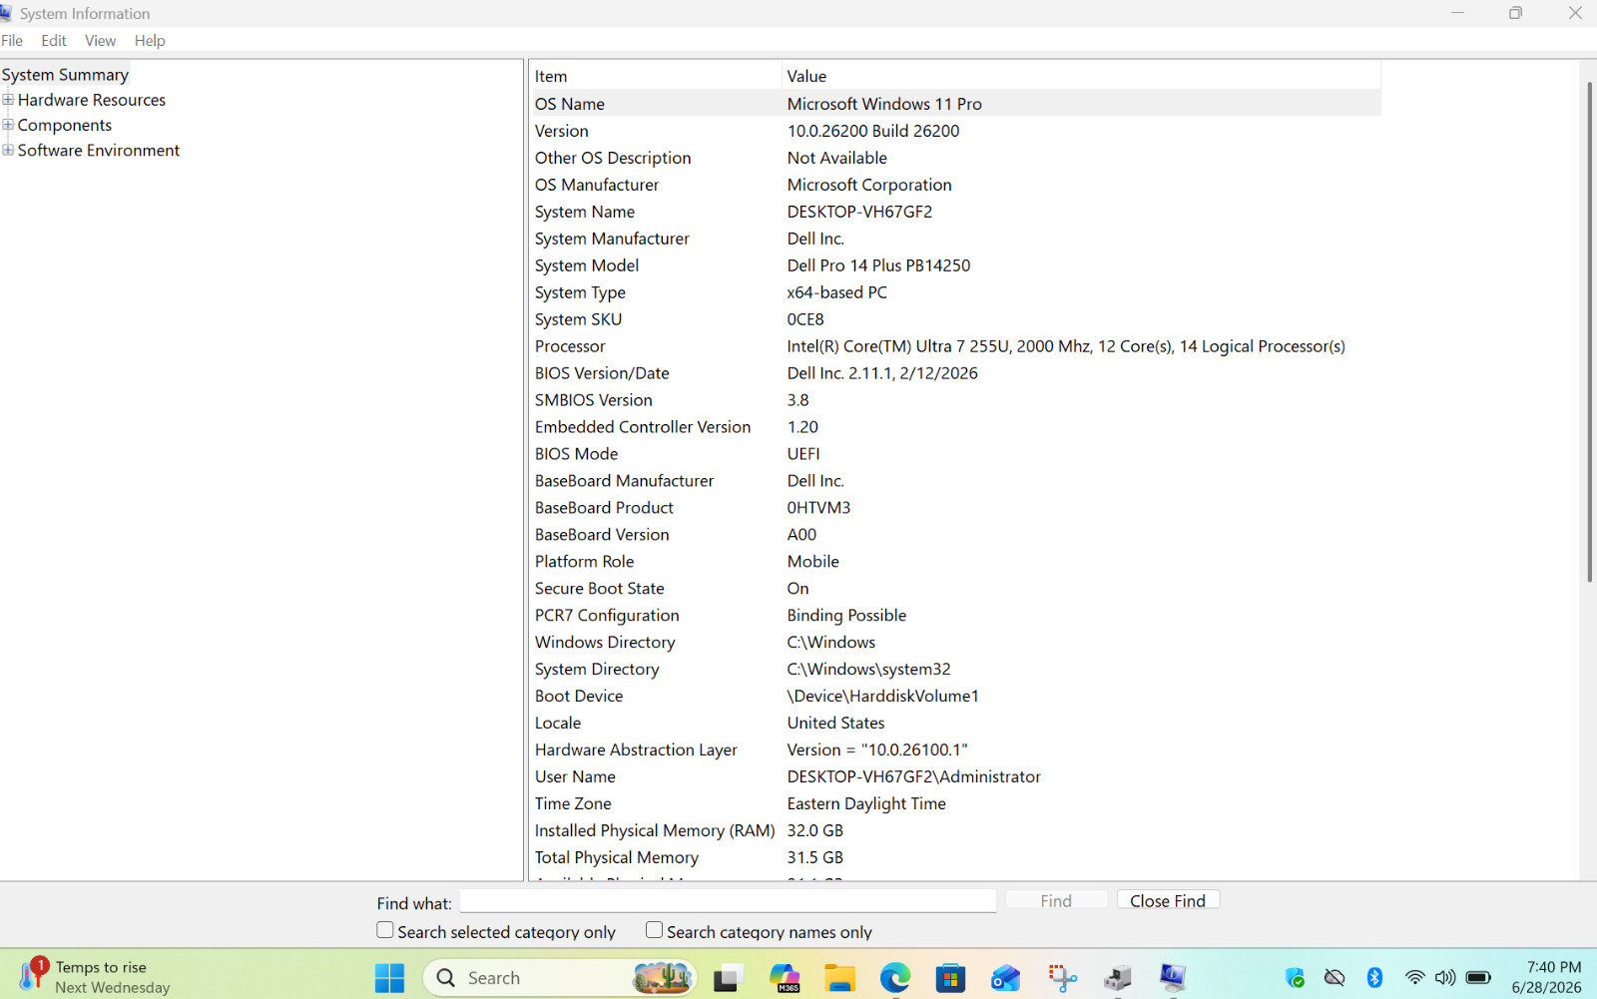Open Outlook from the taskbar

click(x=1005, y=978)
